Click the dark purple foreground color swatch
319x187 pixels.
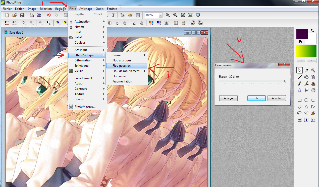(x=302, y=34)
